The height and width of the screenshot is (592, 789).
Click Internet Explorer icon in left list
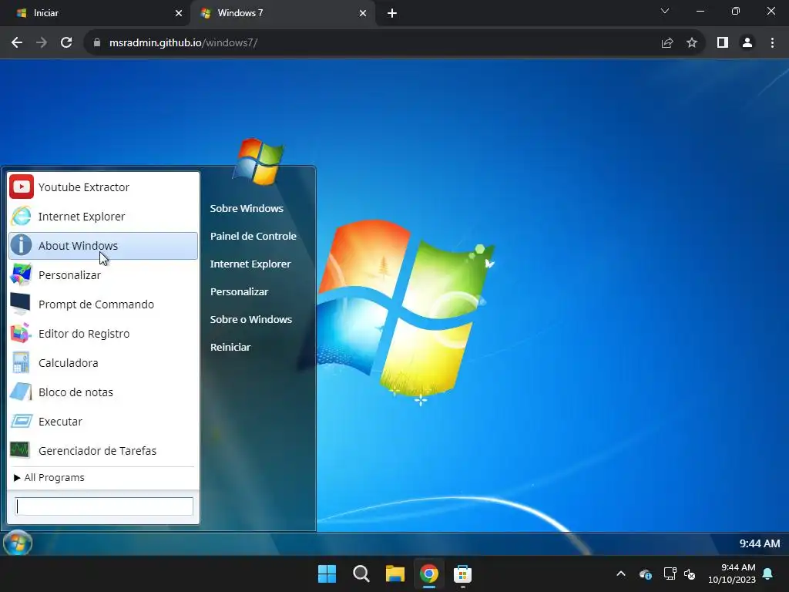pyautogui.click(x=21, y=216)
